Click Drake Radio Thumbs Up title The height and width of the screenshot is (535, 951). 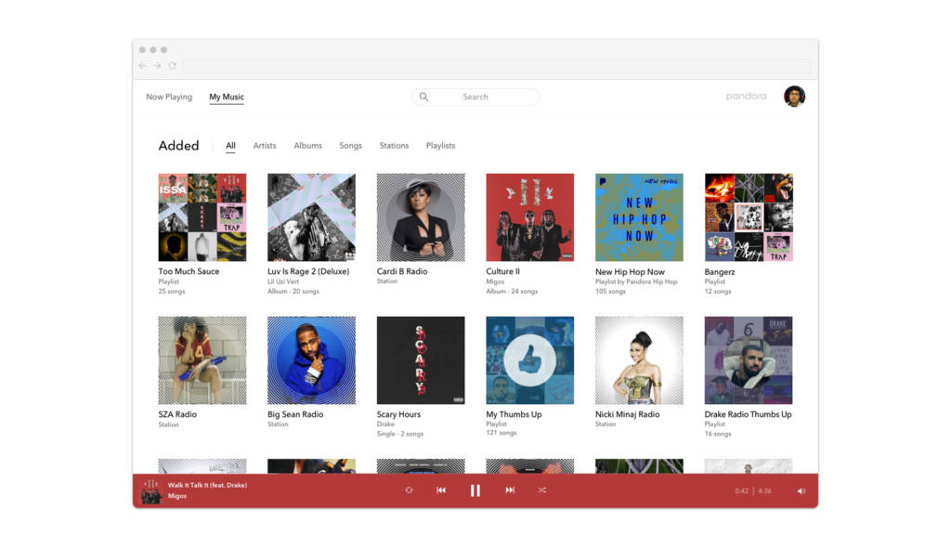click(748, 414)
